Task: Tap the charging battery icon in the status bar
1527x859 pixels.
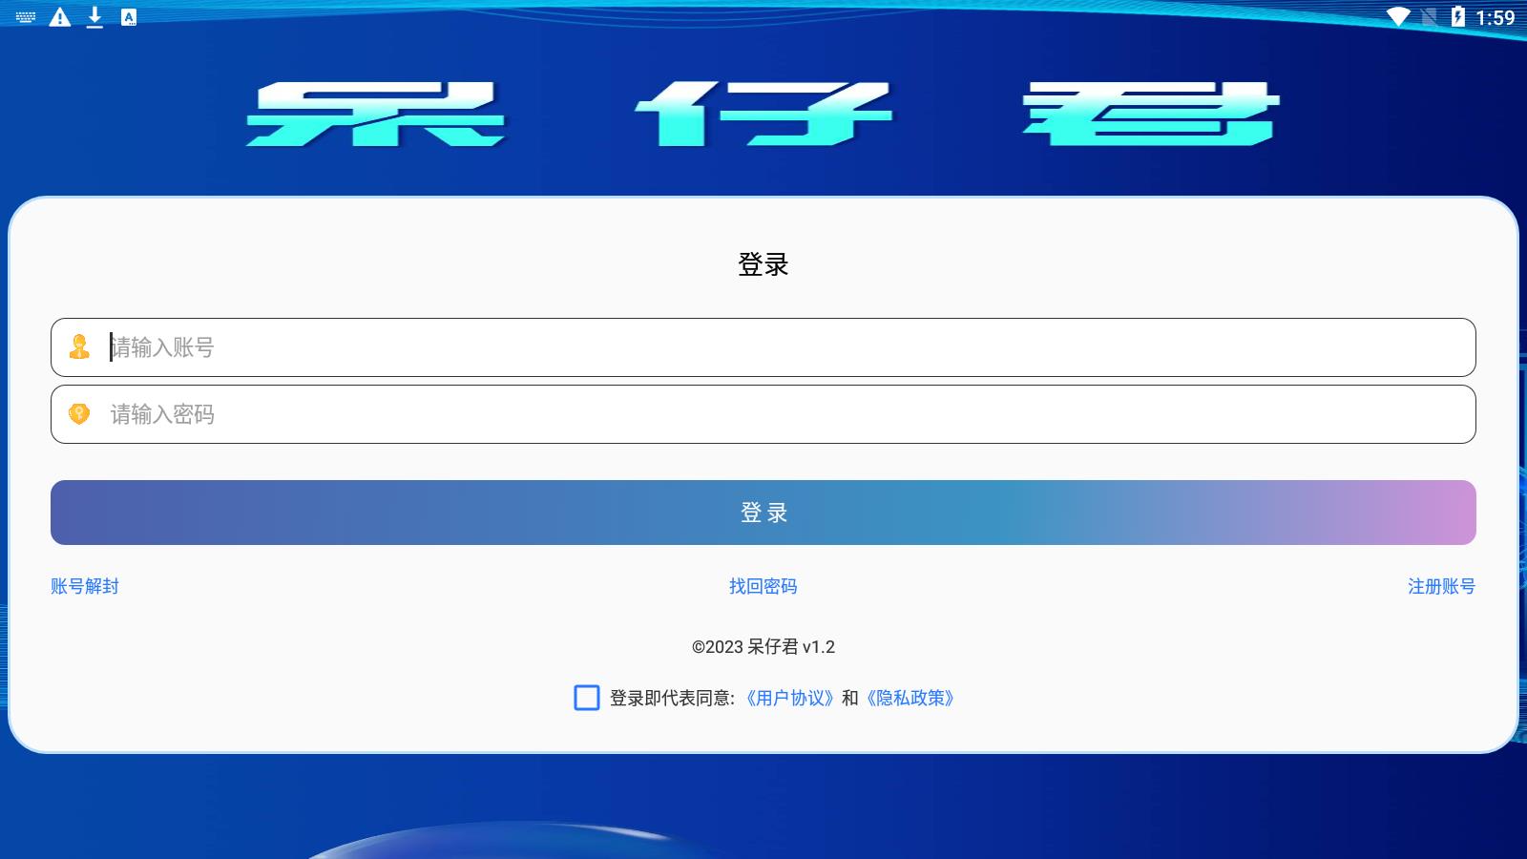Action: [1457, 15]
